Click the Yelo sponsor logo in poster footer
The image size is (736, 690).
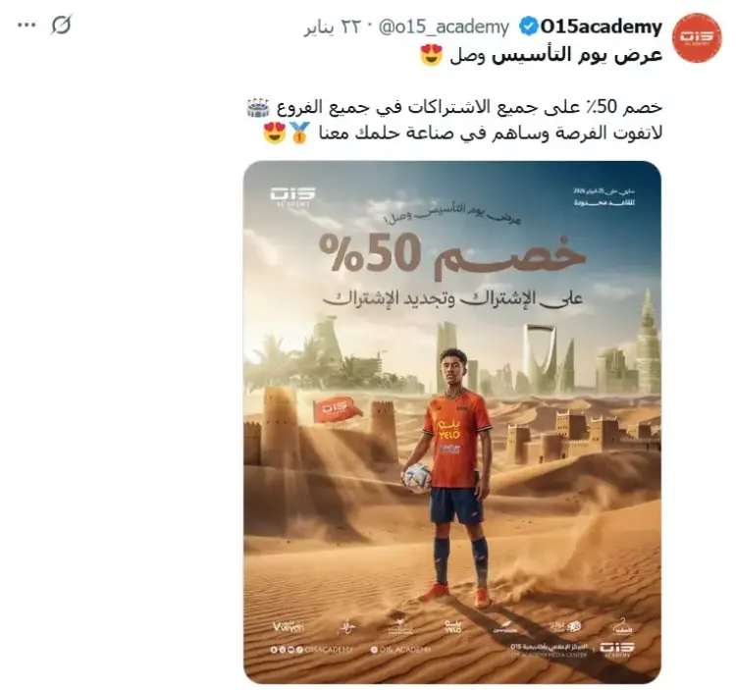coord(453,626)
